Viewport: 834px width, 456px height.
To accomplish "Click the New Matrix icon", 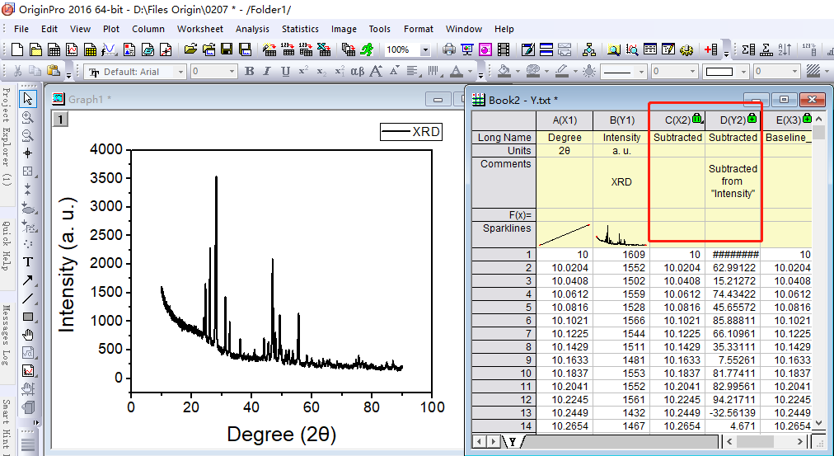I will (91, 50).
